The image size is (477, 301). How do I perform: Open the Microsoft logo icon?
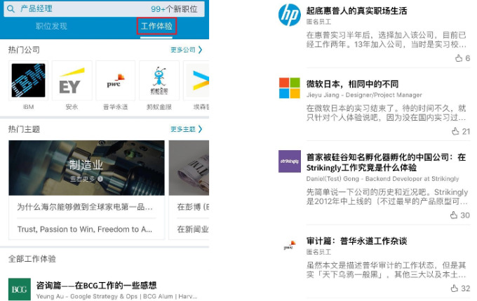pyautogui.click(x=289, y=88)
